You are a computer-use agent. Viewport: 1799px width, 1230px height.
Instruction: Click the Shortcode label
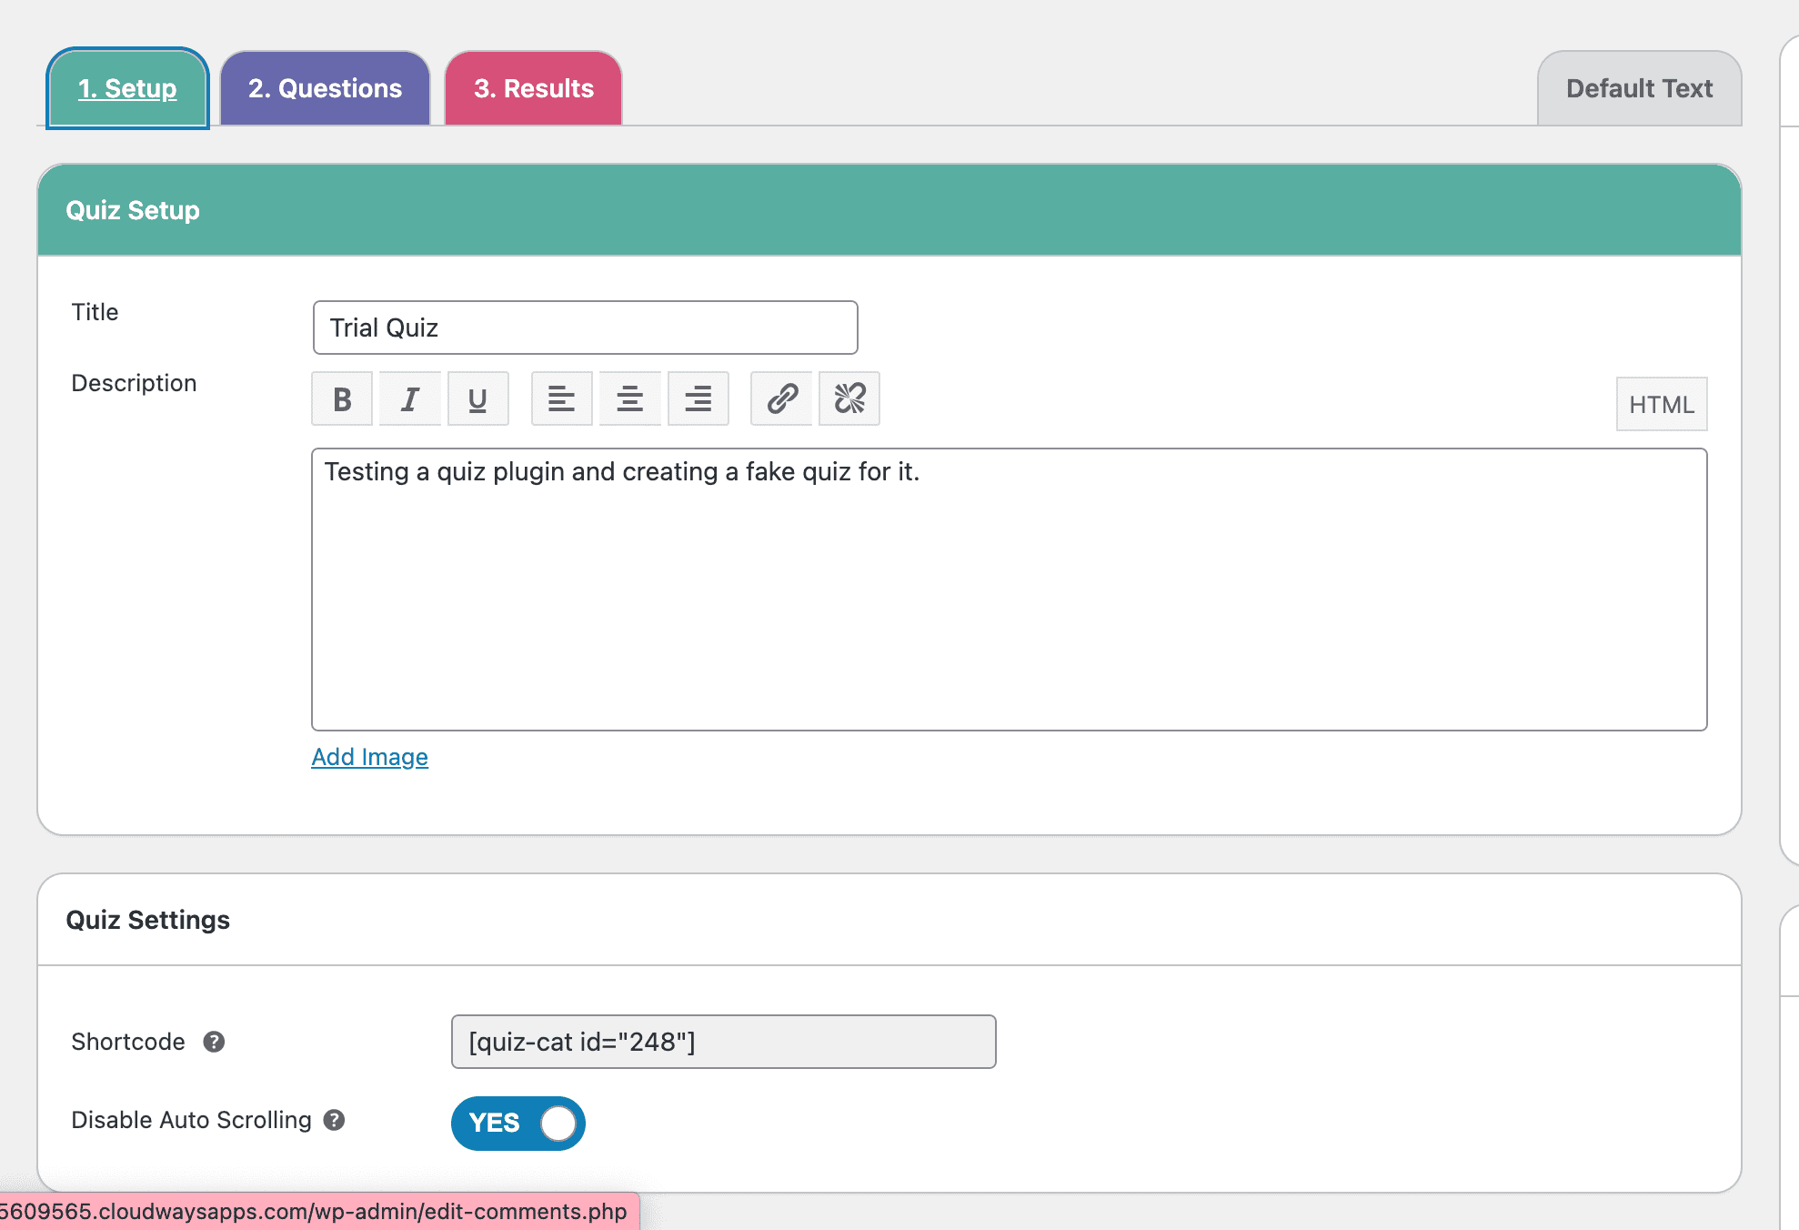coord(128,1042)
